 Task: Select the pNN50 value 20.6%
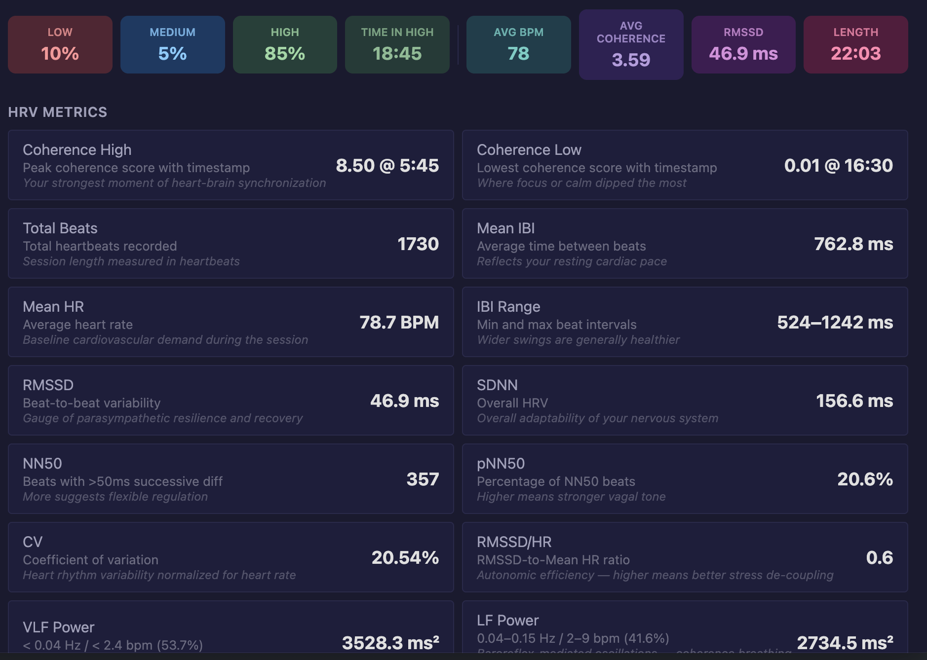[x=865, y=479]
